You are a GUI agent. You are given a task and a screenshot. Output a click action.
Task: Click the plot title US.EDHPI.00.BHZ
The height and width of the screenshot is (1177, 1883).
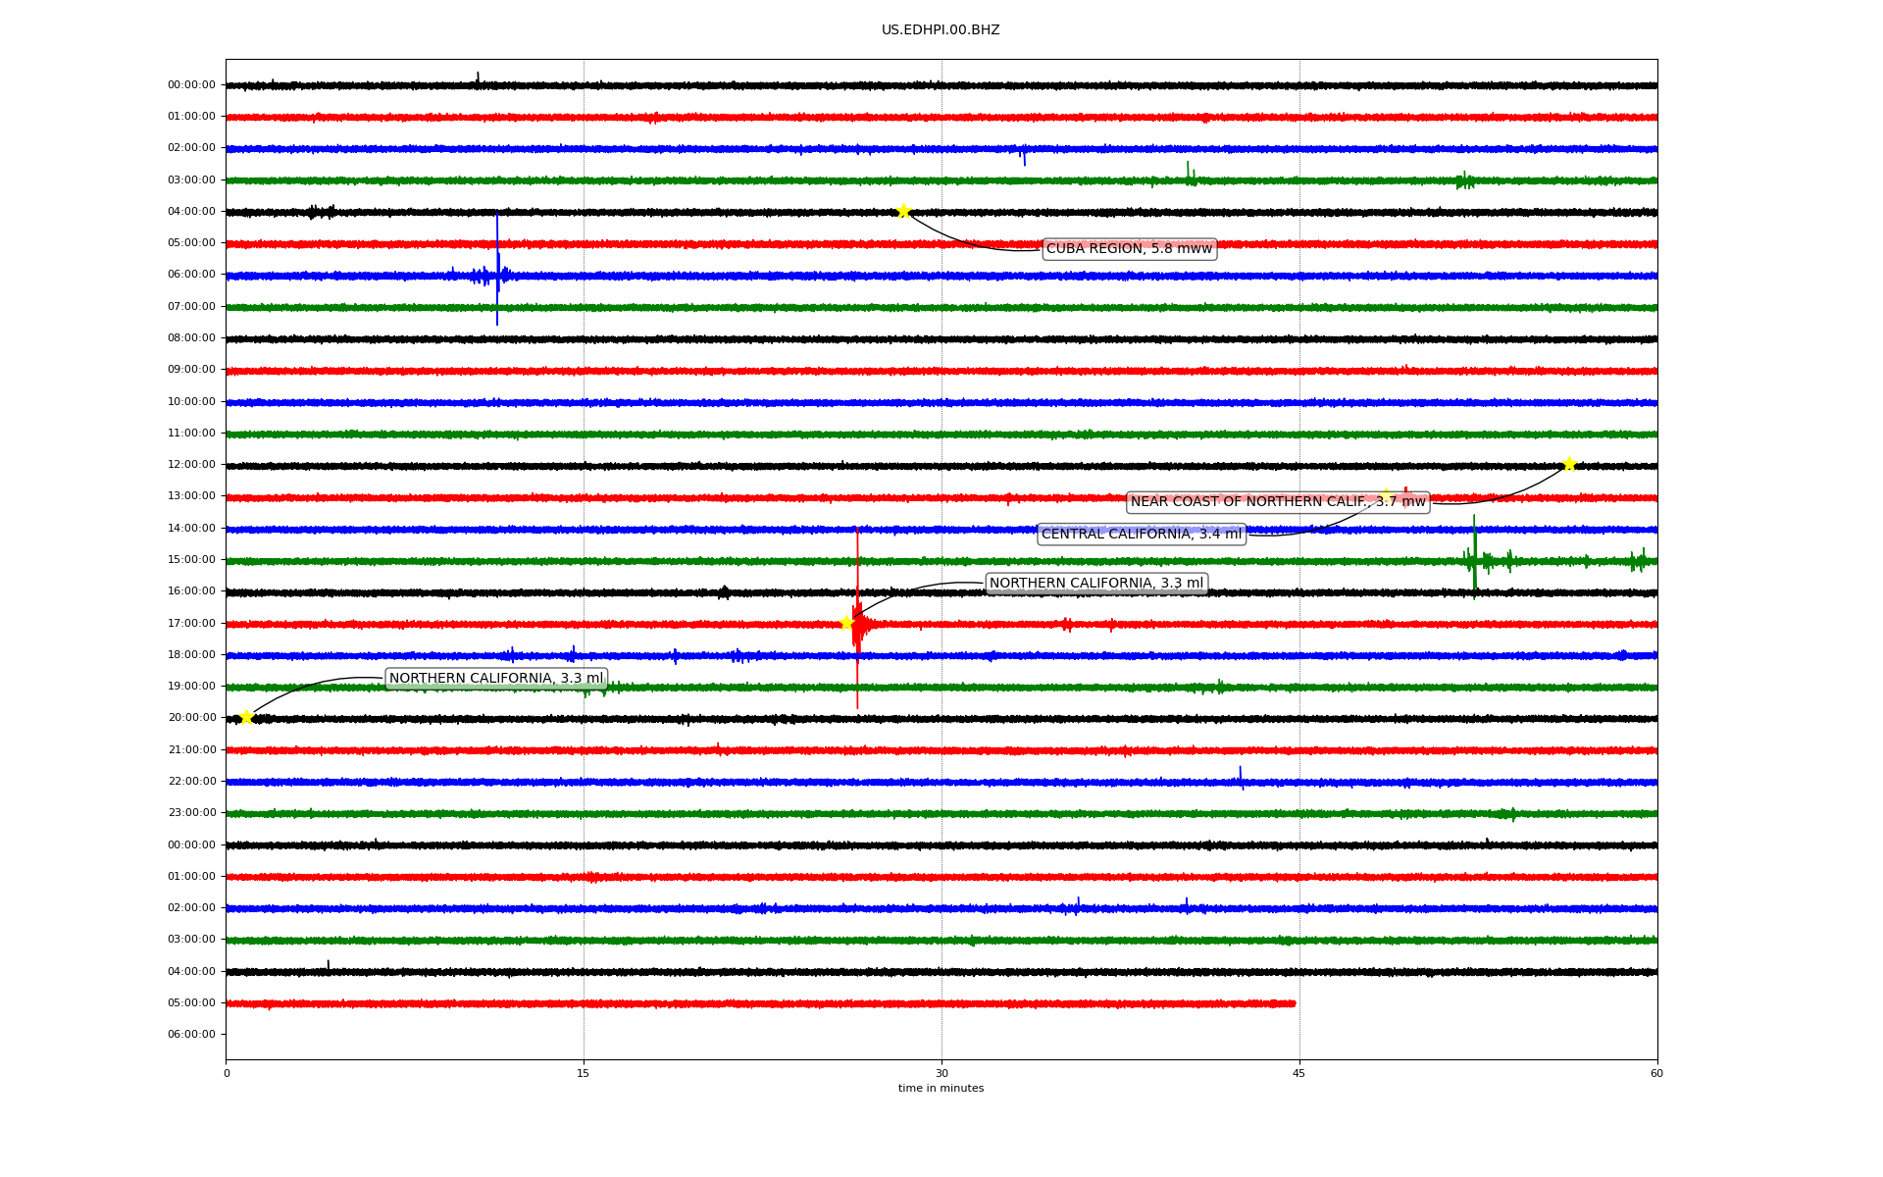(940, 30)
